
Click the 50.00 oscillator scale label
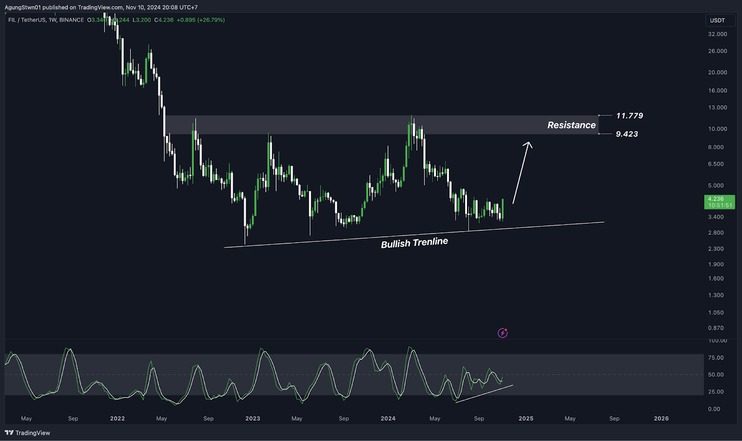pos(716,375)
